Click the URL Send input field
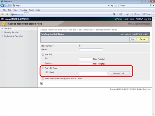This screenshot has height=116, width=155. pos(93,73)
